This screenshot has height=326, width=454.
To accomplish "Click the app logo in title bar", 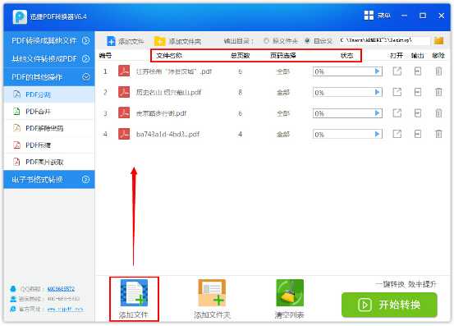I will click(20, 16).
